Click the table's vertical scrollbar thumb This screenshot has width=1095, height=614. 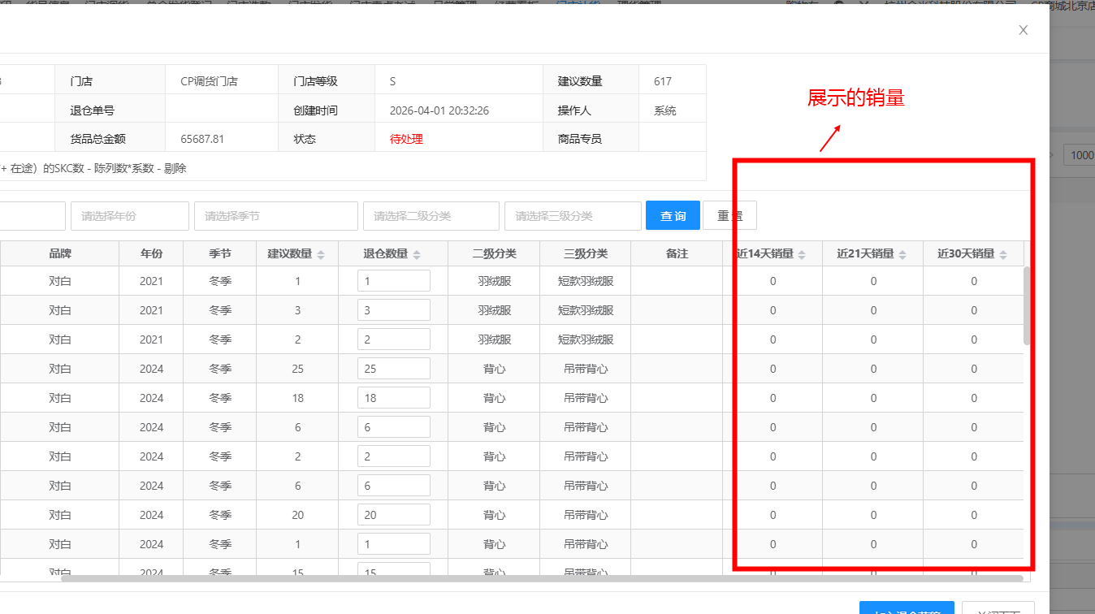coord(1028,305)
